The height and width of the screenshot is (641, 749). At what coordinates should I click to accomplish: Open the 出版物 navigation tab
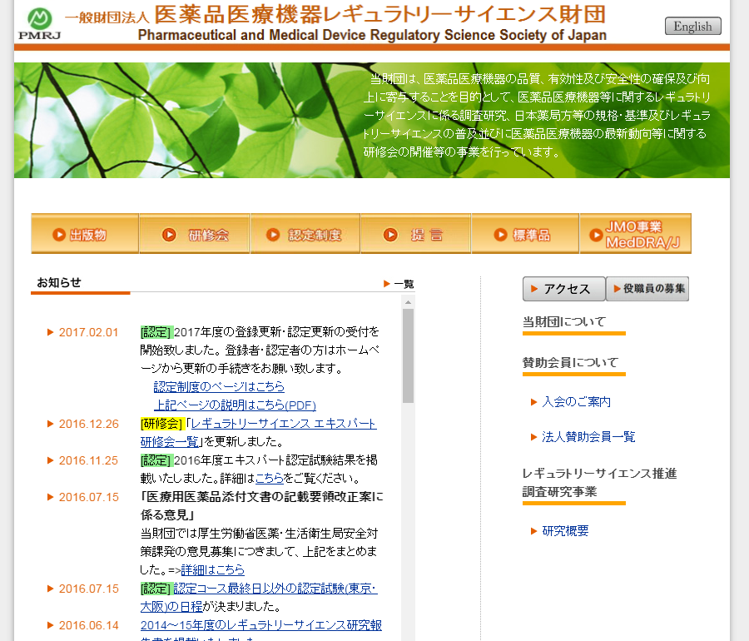click(x=85, y=235)
